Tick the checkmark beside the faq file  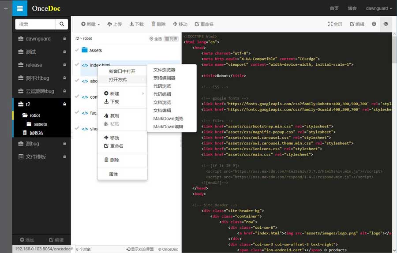coord(77,112)
